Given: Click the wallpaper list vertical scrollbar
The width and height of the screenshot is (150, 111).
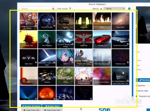Looking at the screenshot, I should [133, 56].
